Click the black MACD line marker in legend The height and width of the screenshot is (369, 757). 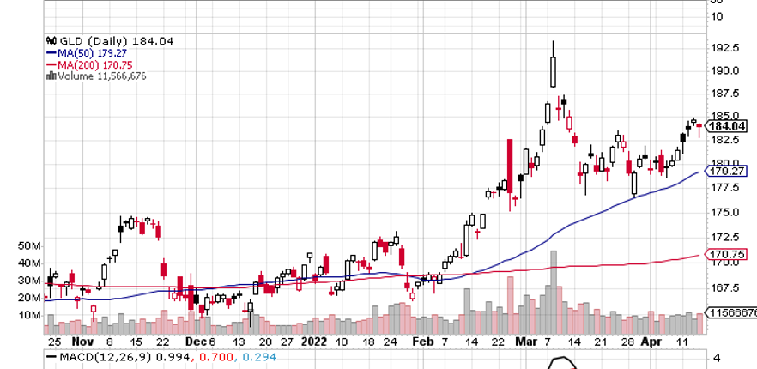(x=51, y=357)
